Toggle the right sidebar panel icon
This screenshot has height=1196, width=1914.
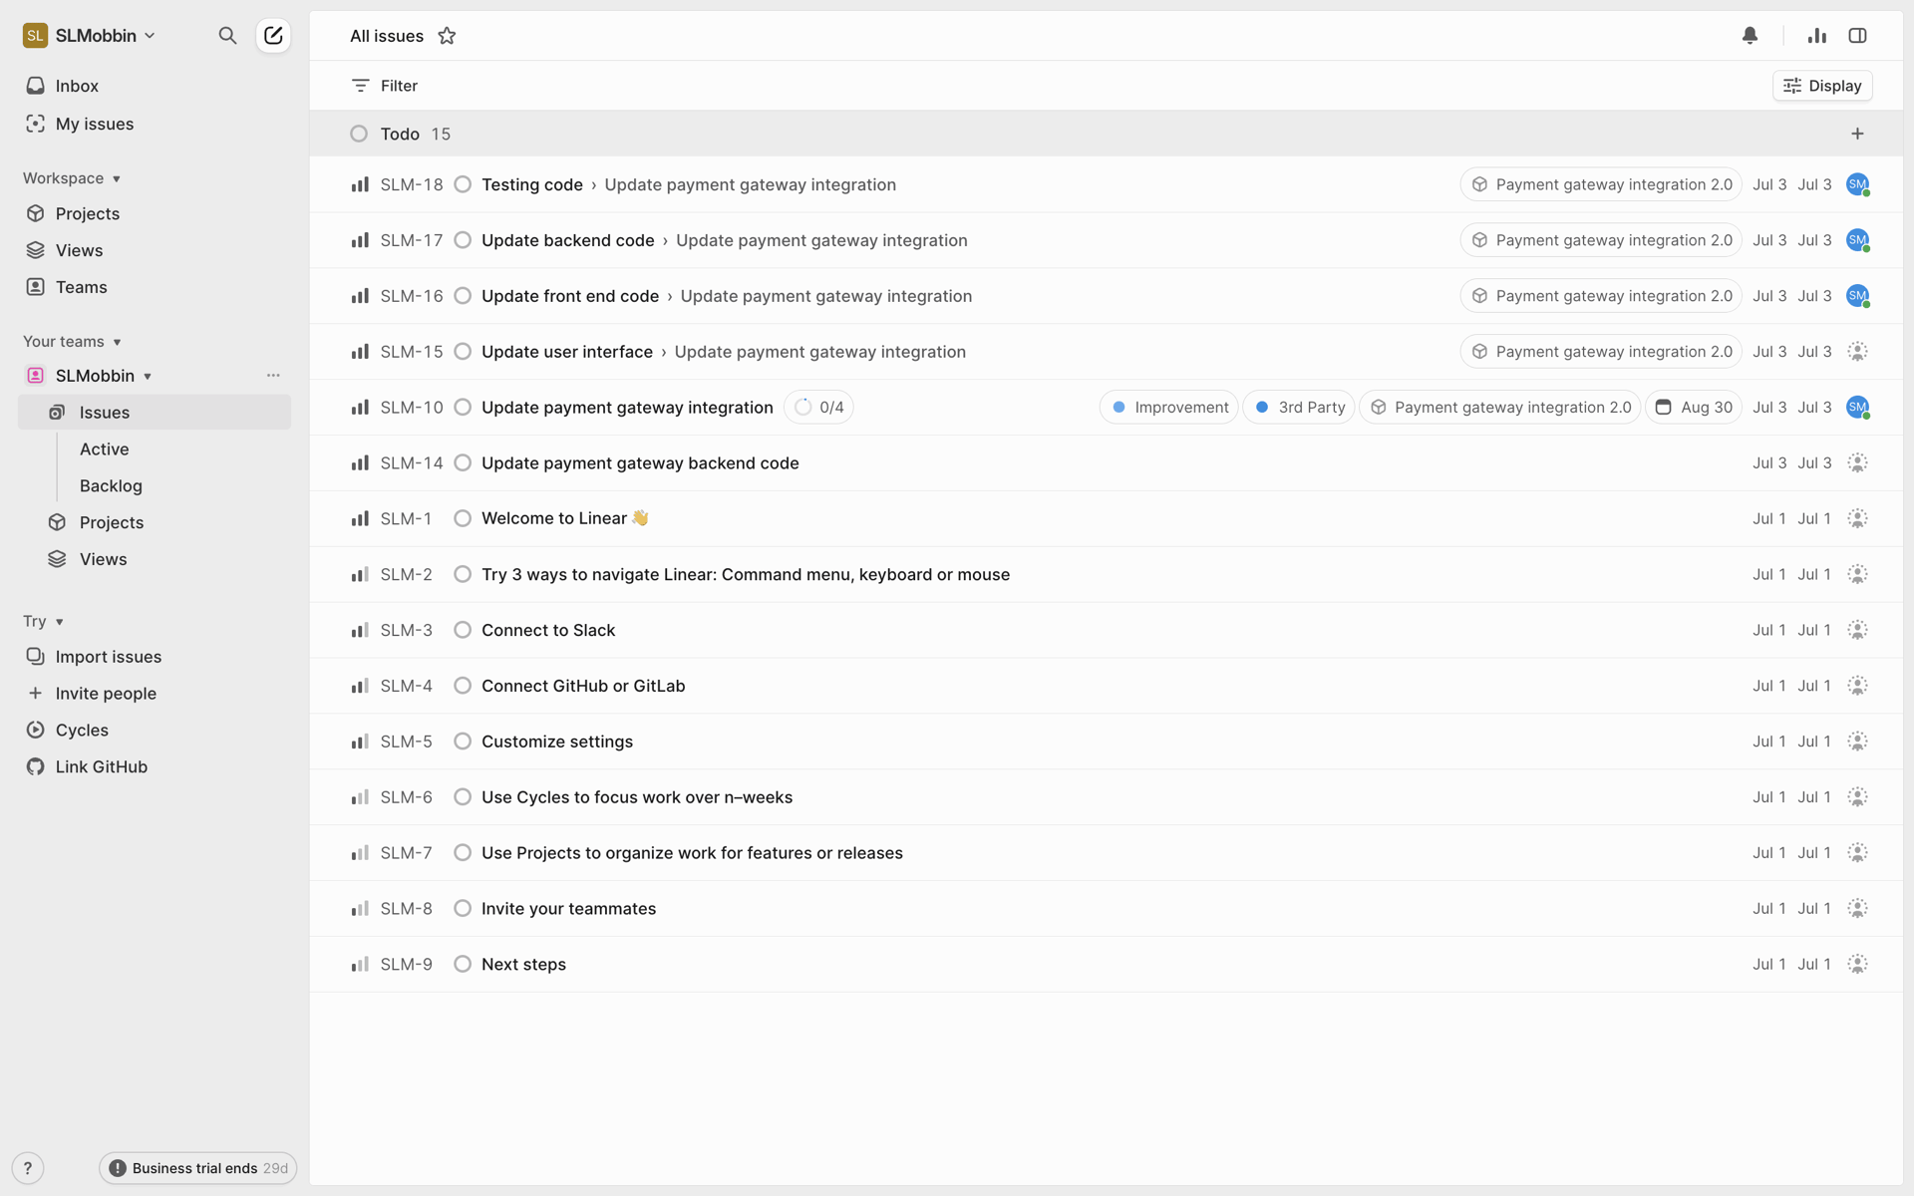1857,36
